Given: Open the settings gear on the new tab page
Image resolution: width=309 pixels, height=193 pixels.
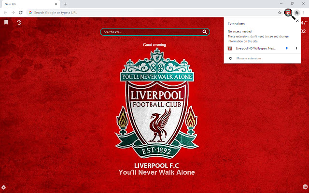Looking at the screenshot, I should click(x=3, y=187).
